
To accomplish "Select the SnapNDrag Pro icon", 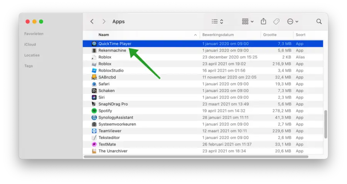I will pos(94,104).
